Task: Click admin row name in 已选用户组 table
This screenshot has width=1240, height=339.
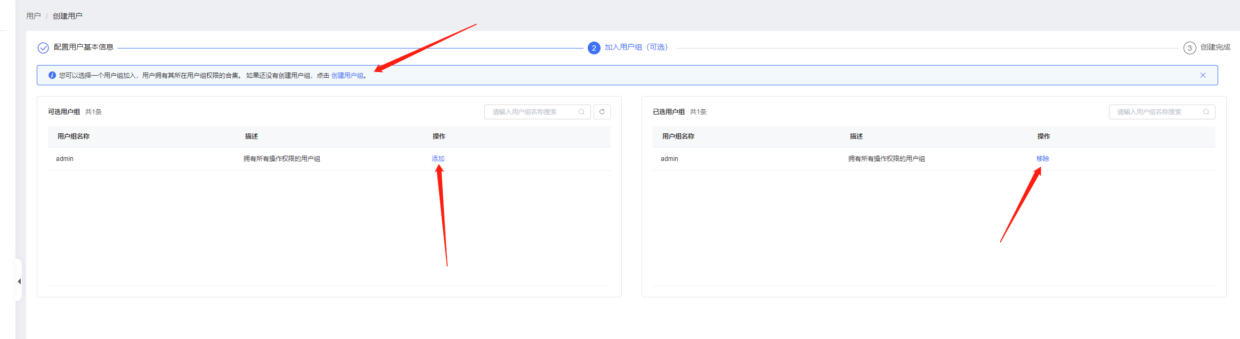Action: coord(669,159)
